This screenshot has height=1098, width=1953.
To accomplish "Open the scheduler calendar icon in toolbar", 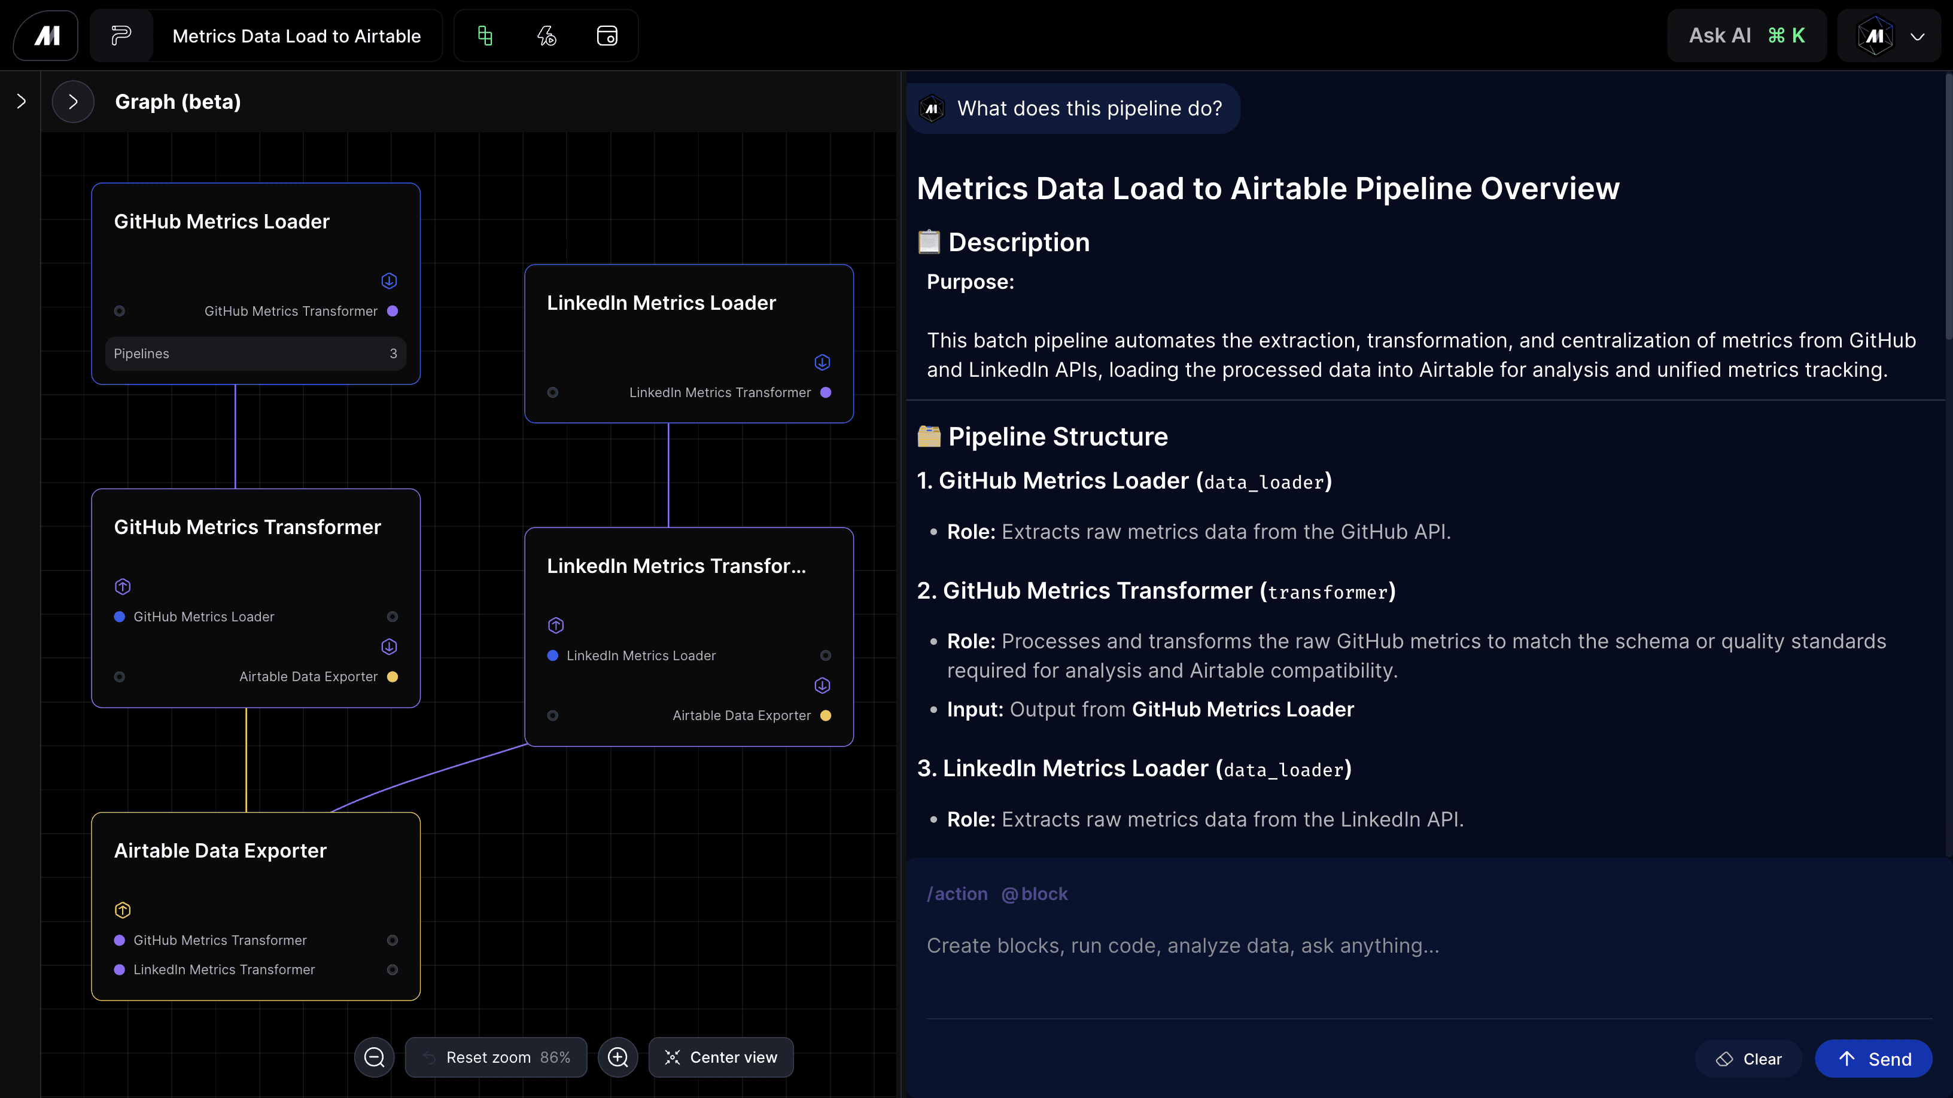I will (x=607, y=36).
